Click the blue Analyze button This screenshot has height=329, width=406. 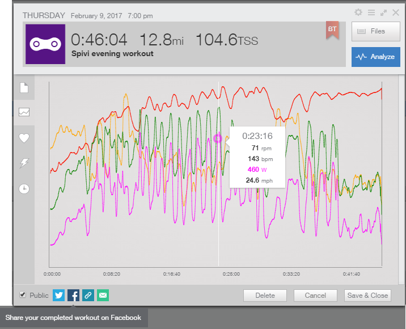[x=376, y=57]
